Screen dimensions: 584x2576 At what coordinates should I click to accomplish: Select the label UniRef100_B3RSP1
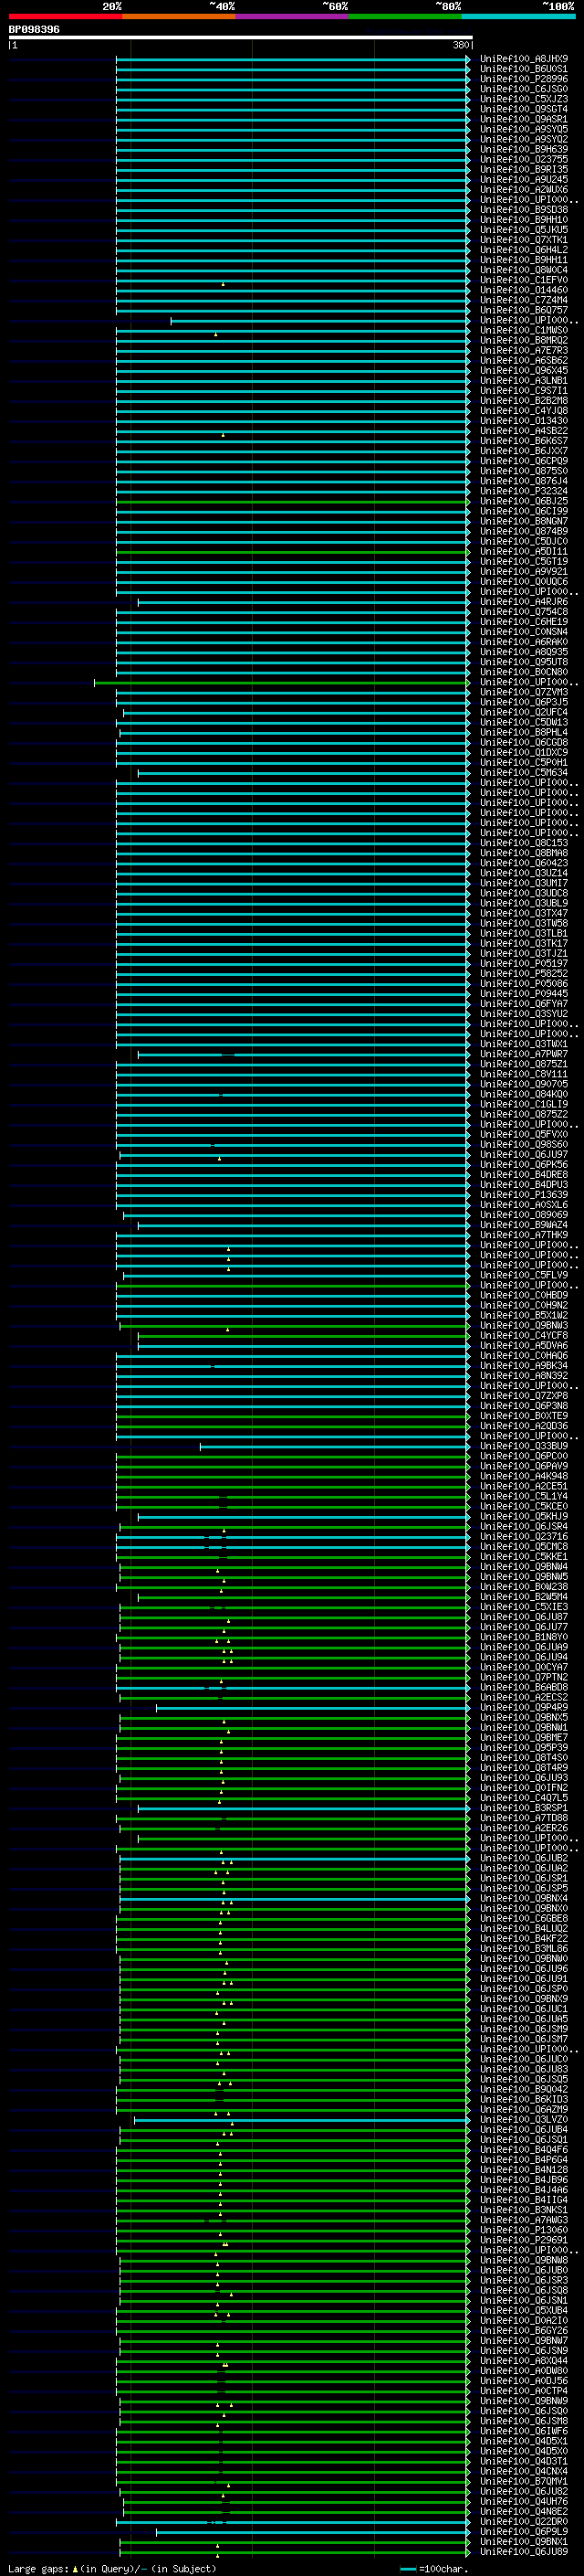pos(524,1808)
